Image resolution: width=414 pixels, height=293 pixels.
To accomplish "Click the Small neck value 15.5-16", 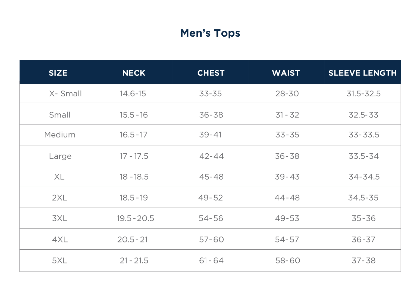I will [134, 115].
